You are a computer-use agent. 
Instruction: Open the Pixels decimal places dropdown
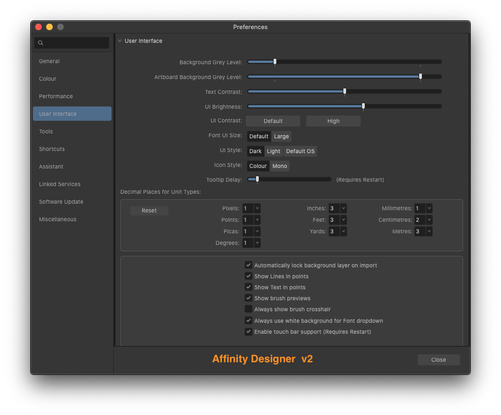(x=257, y=208)
